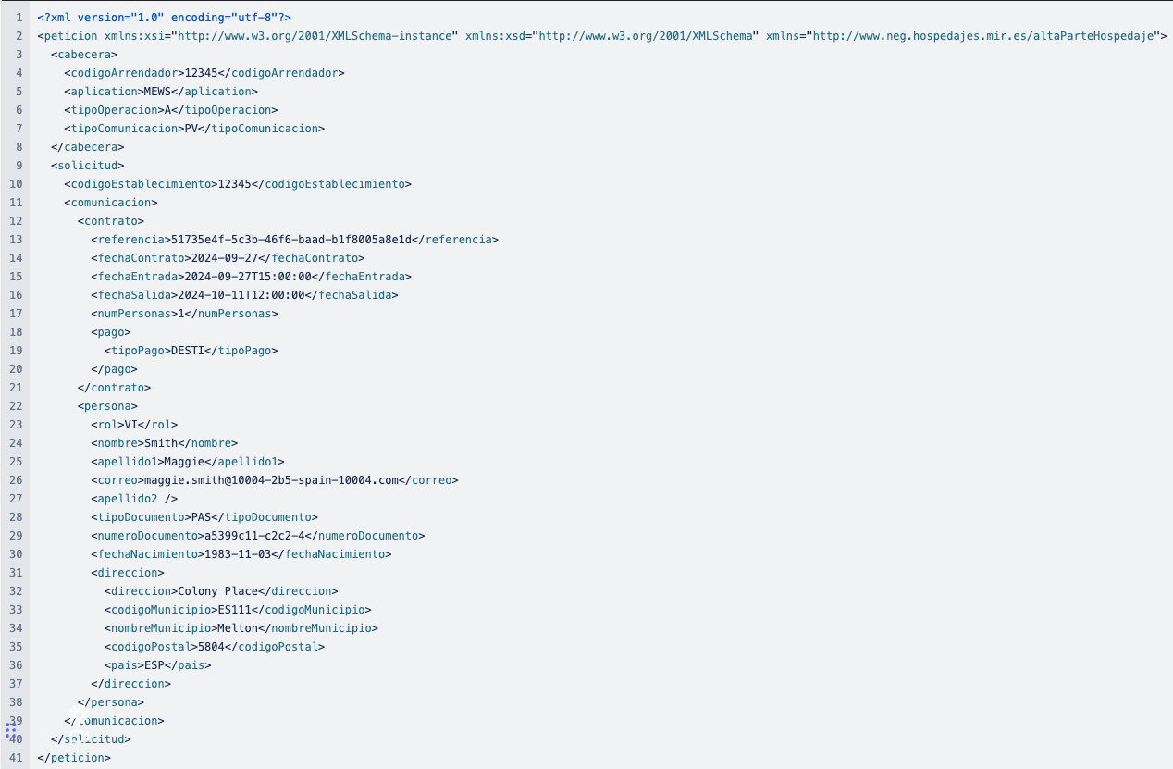
Task: Select the Colony Place address value
Action: (x=217, y=591)
